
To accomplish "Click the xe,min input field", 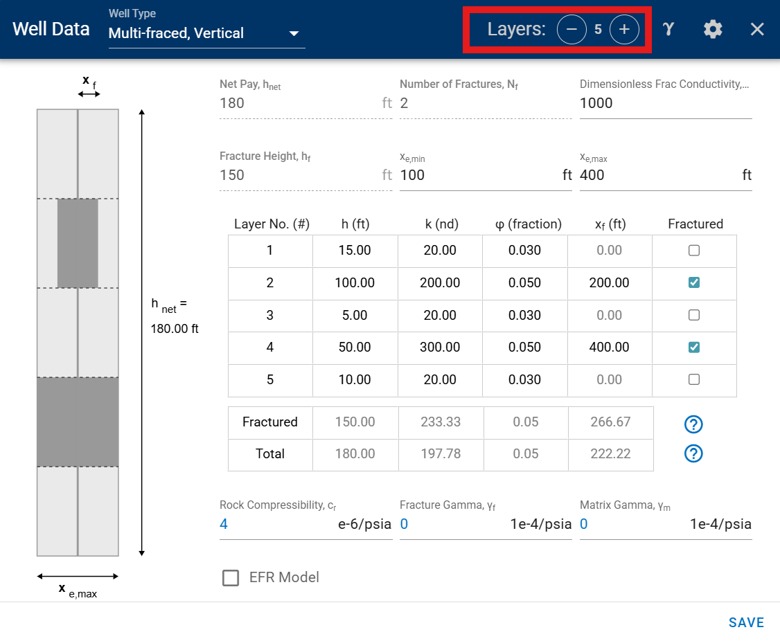I will [478, 175].
